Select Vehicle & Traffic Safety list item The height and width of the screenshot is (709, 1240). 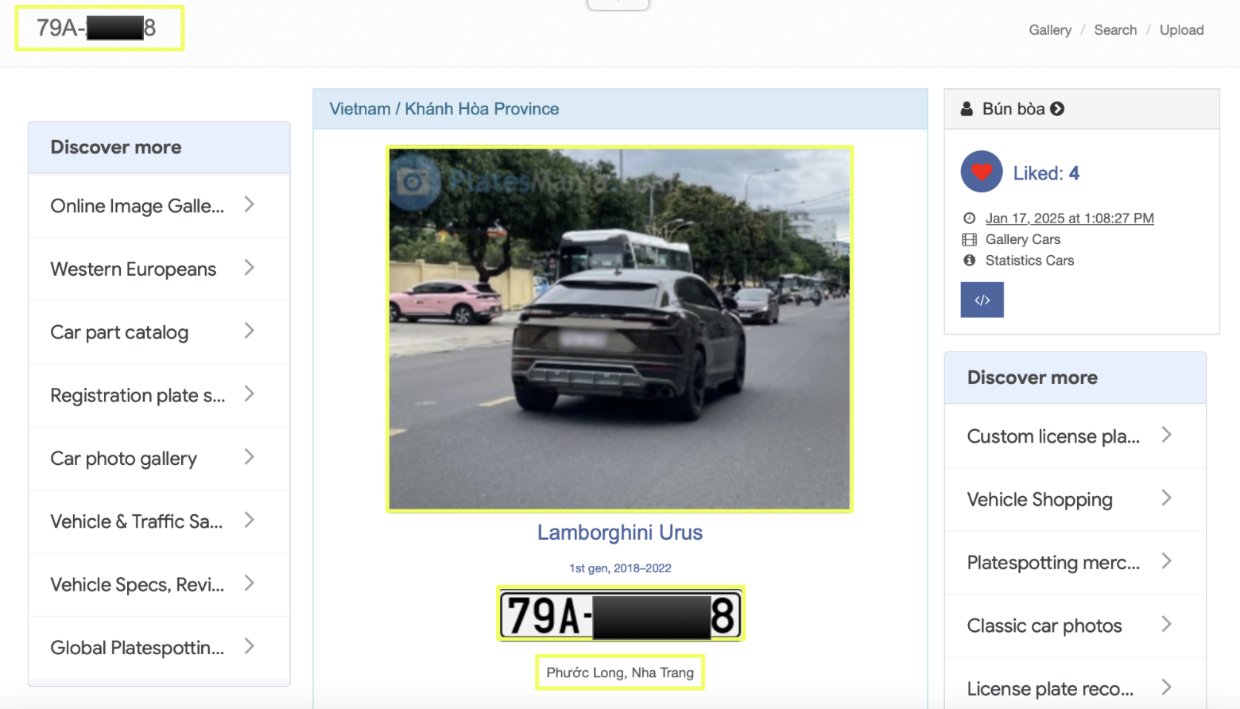(x=159, y=521)
